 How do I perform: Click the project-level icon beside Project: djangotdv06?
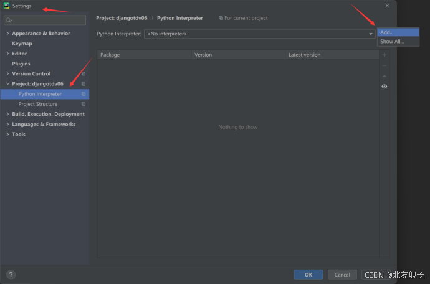(x=84, y=84)
